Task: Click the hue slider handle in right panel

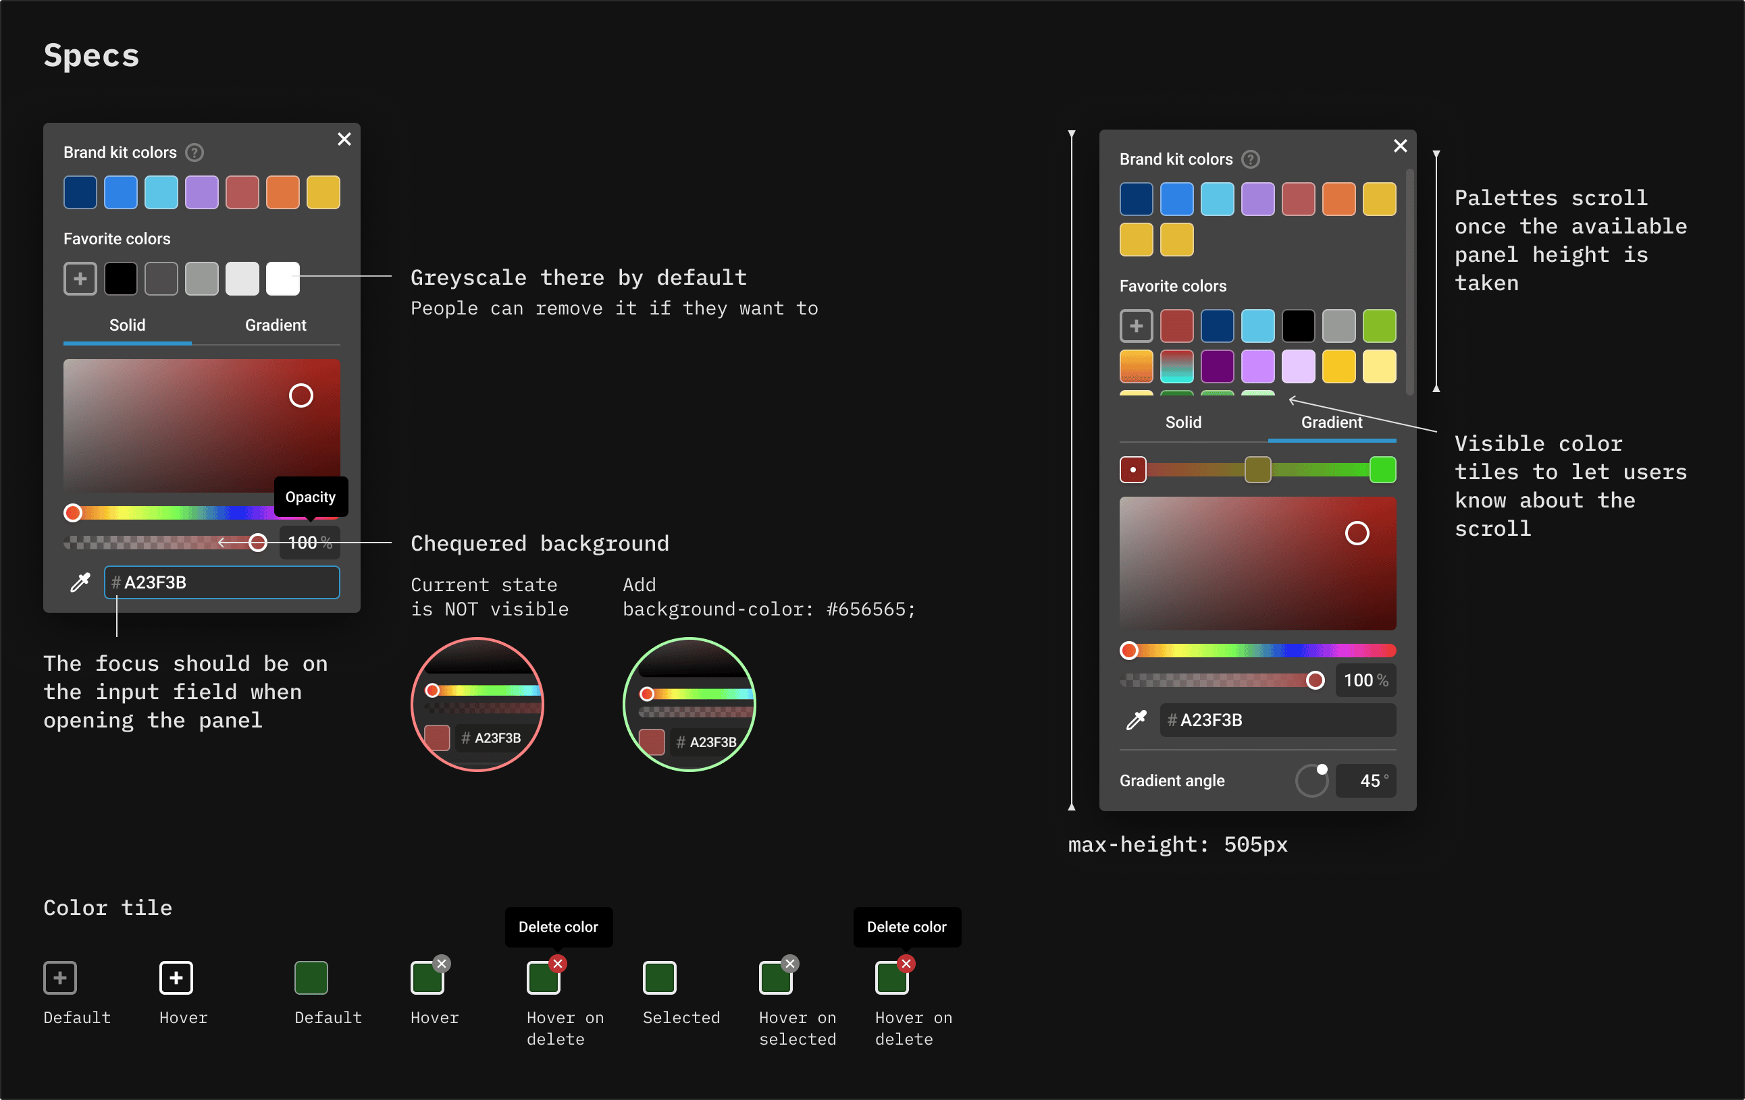Action: point(1128,651)
